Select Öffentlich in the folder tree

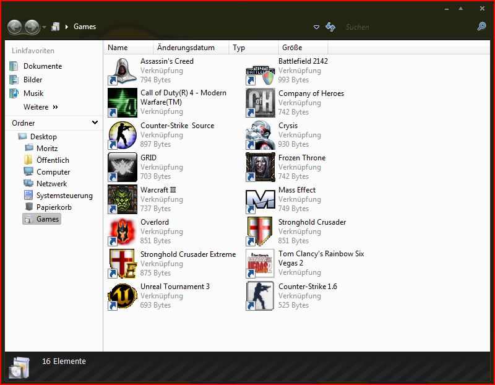[47, 160]
